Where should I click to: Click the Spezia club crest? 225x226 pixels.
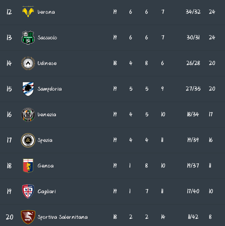pyautogui.click(x=28, y=140)
